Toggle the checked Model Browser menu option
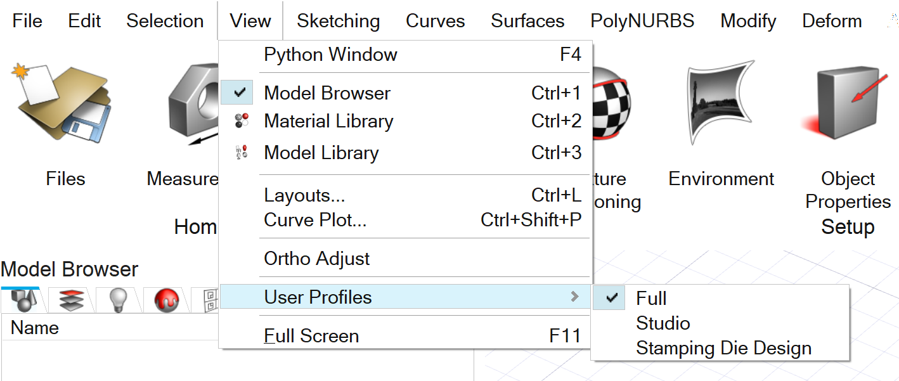 [x=327, y=93]
